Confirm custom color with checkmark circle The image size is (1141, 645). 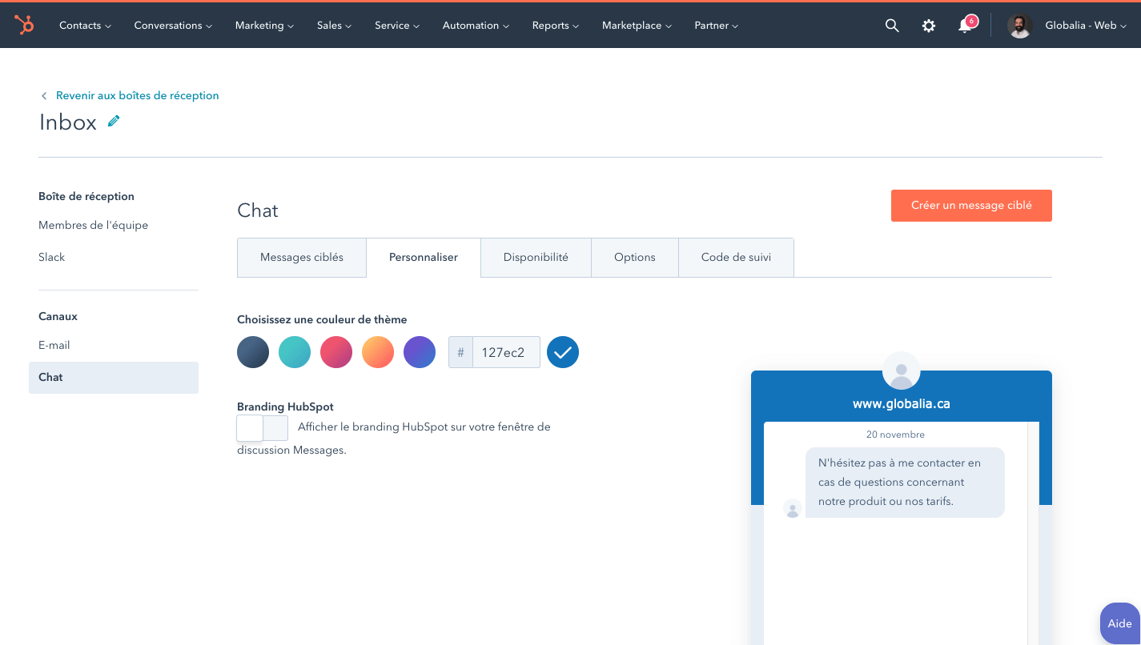click(563, 352)
